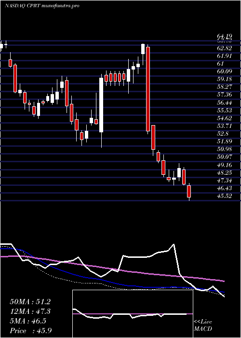Click the tall red candle after the peak

(x=148, y=89)
